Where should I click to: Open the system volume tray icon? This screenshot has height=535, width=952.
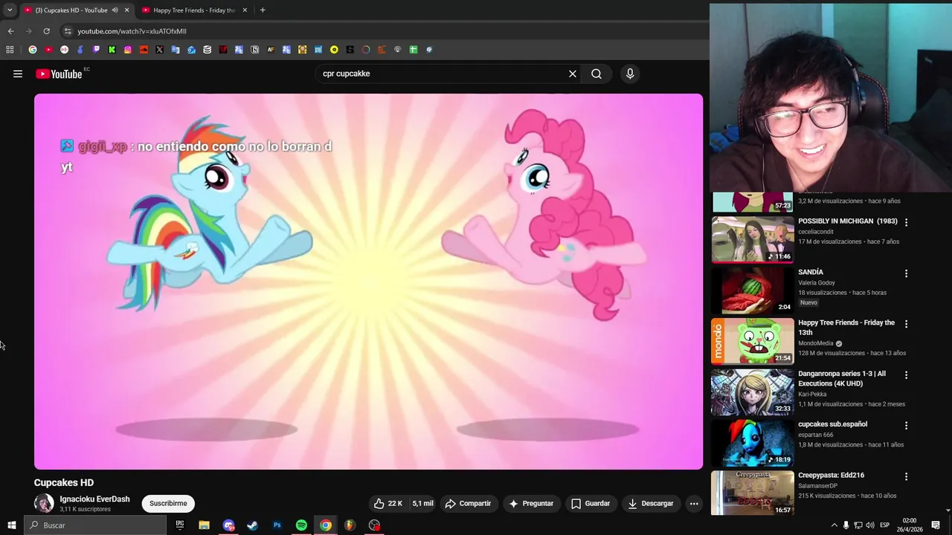[x=870, y=525]
